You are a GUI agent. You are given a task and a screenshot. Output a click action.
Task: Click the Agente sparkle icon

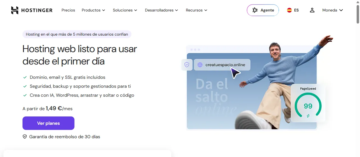[x=255, y=10]
